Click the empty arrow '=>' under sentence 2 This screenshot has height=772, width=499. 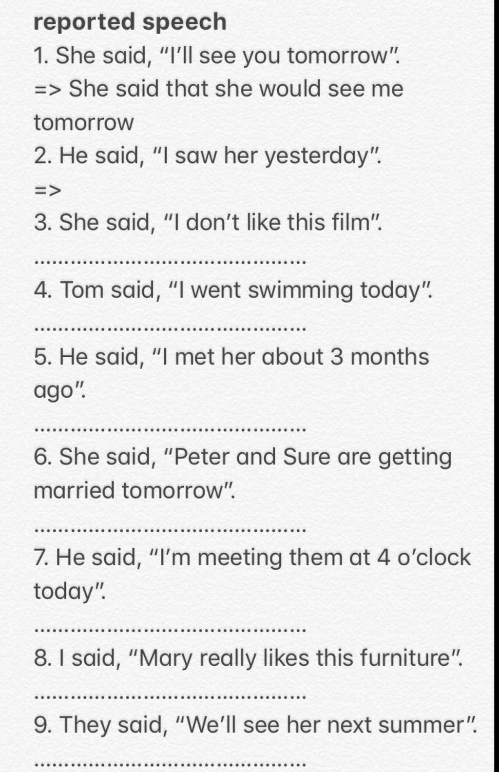(x=48, y=190)
